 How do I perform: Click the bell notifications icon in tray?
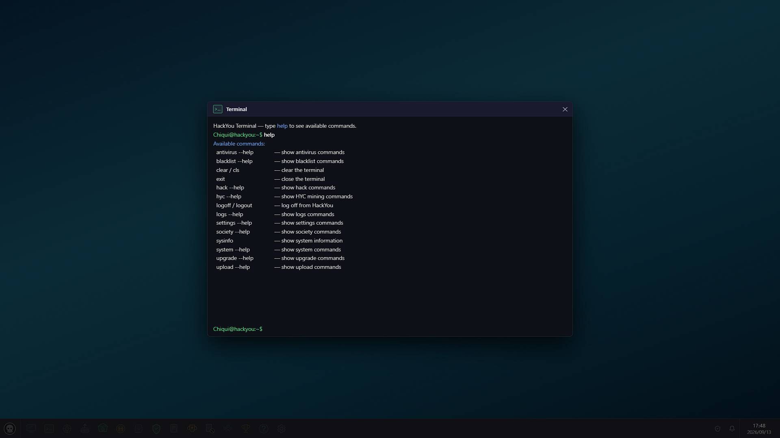732,429
